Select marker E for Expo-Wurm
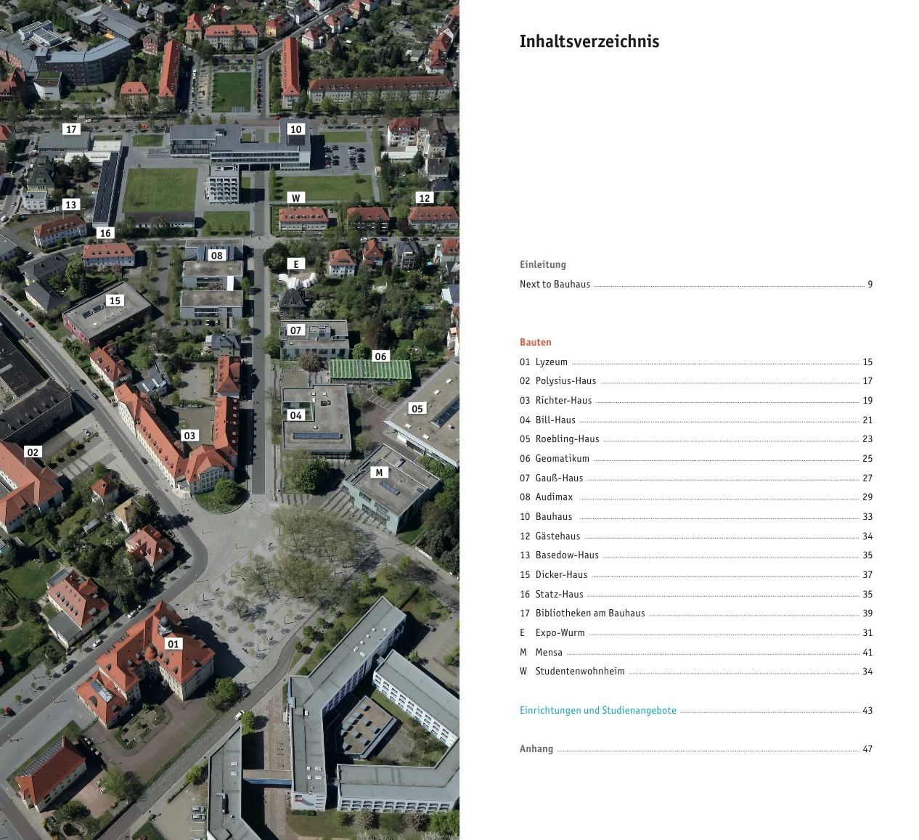 [x=296, y=264]
